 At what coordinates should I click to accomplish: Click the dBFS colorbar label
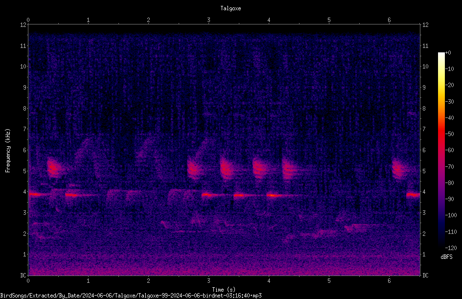point(446,257)
